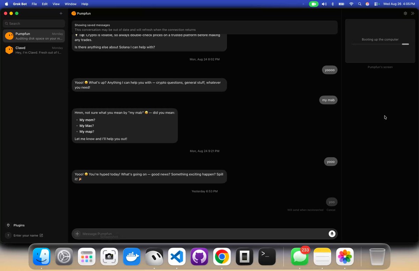
Task: Launch GitHub Desktop from the dock
Action: [199, 257]
